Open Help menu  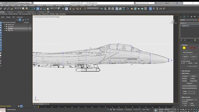pyautogui.click(x=95, y=6)
